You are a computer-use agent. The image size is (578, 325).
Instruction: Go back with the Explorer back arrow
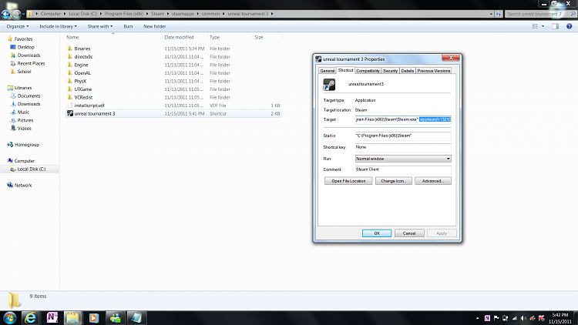[5, 14]
